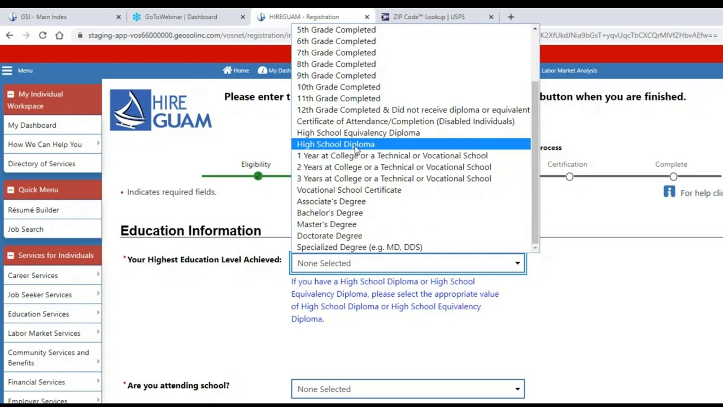Click the Complete progress step marker

point(673,177)
